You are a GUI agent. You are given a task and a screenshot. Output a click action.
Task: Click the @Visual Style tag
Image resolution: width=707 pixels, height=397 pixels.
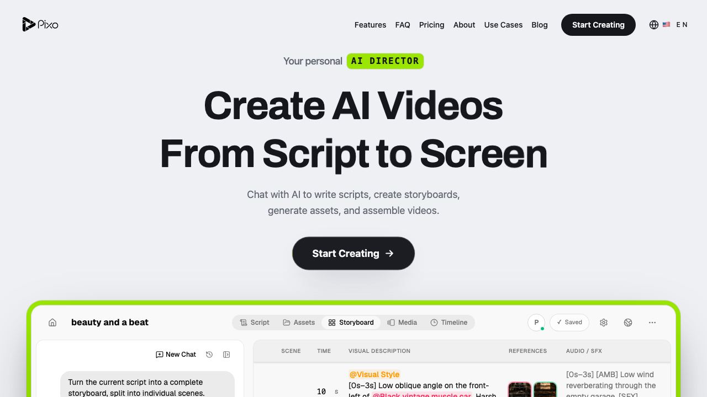(374, 374)
